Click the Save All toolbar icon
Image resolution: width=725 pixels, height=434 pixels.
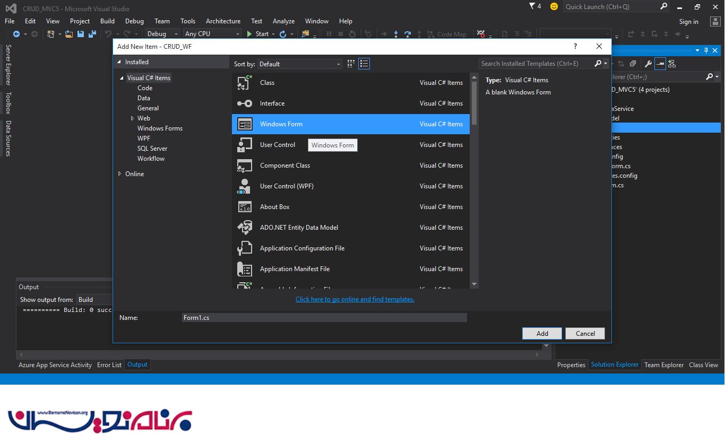92,34
